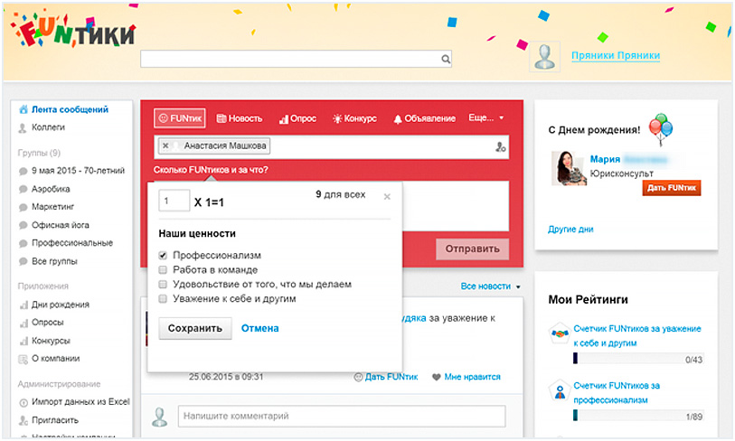The width and height of the screenshot is (735, 441).
Task: Click the Отмена link
Action: (x=259, y=329)
